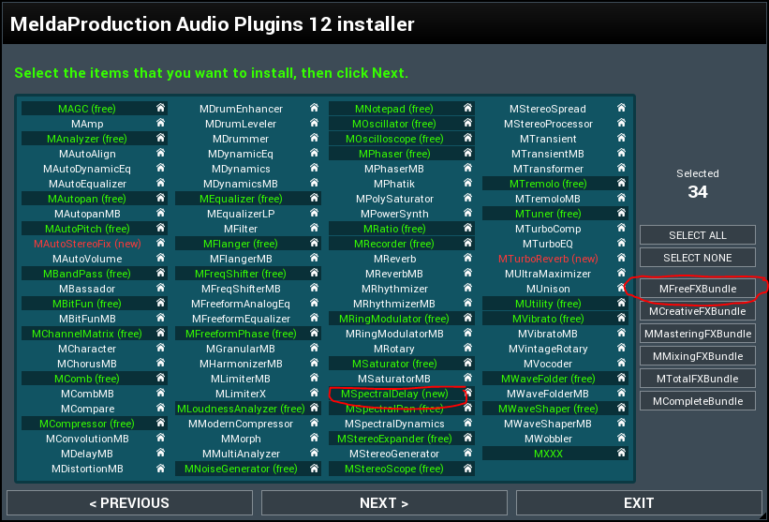The image size is (769, 522).
Task: Click the home icon next to MWobbler
Action: [x=621, y=438]
